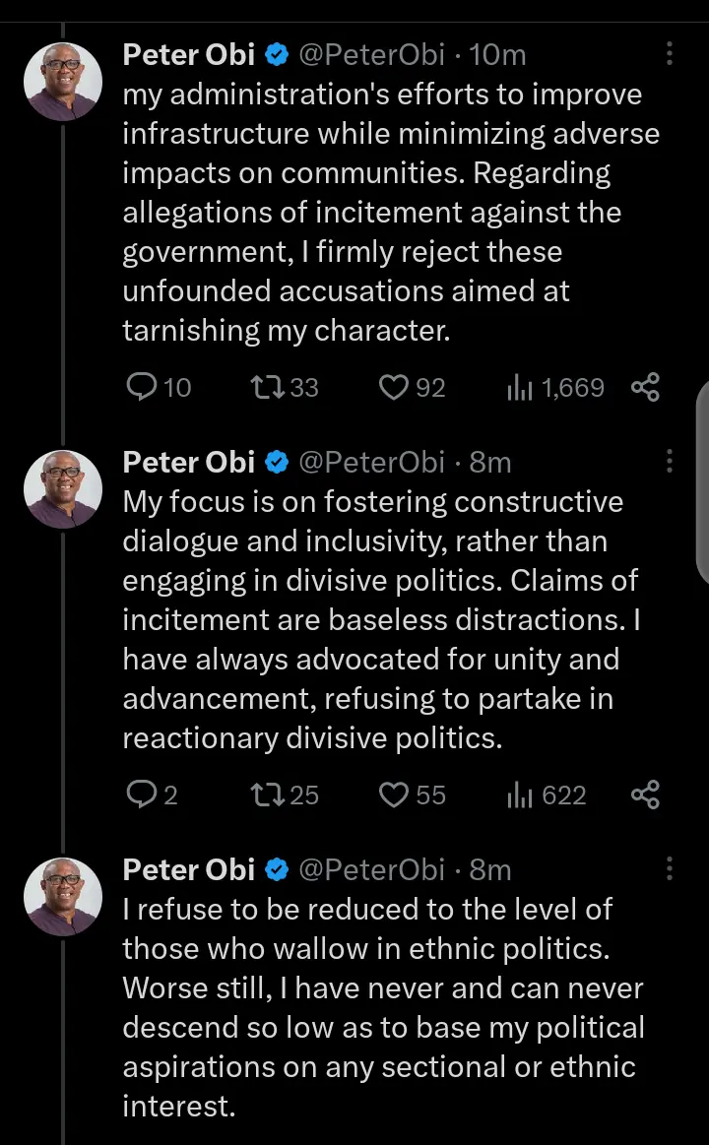Share the tweet about unfounded accusations
The width and height of the screenshot is (709, 1145).
coord(645,388)
